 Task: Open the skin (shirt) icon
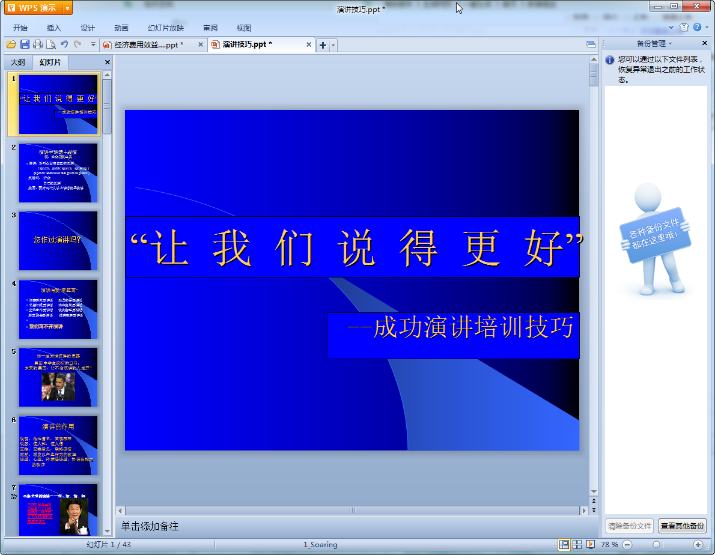pyautogui.click(x=684, y=28)
